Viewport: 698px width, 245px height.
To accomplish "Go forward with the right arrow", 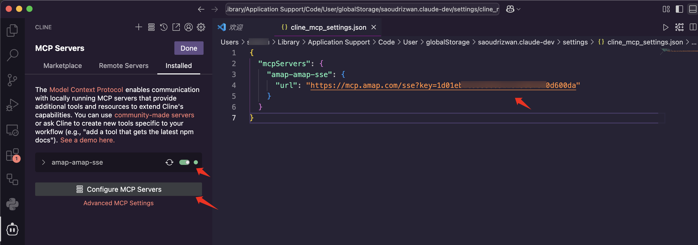I will point(215,9).
